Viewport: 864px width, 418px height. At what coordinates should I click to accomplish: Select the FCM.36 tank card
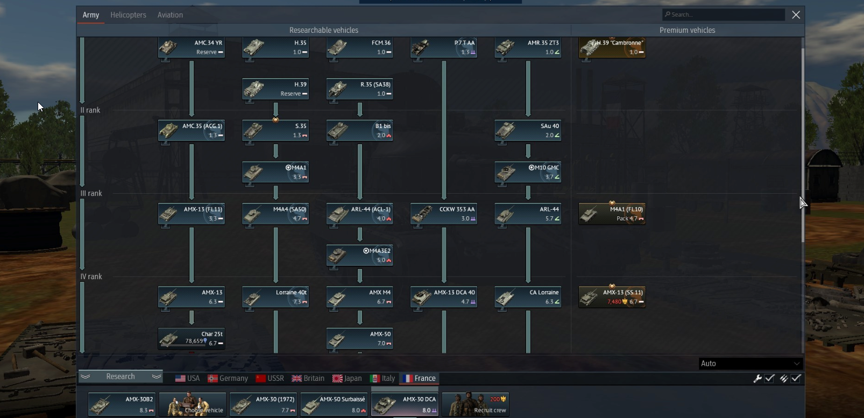(x=360, y=47)
